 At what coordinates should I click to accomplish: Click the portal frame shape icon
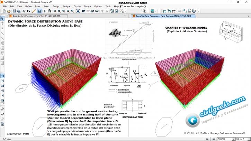(x=164, y=11)
